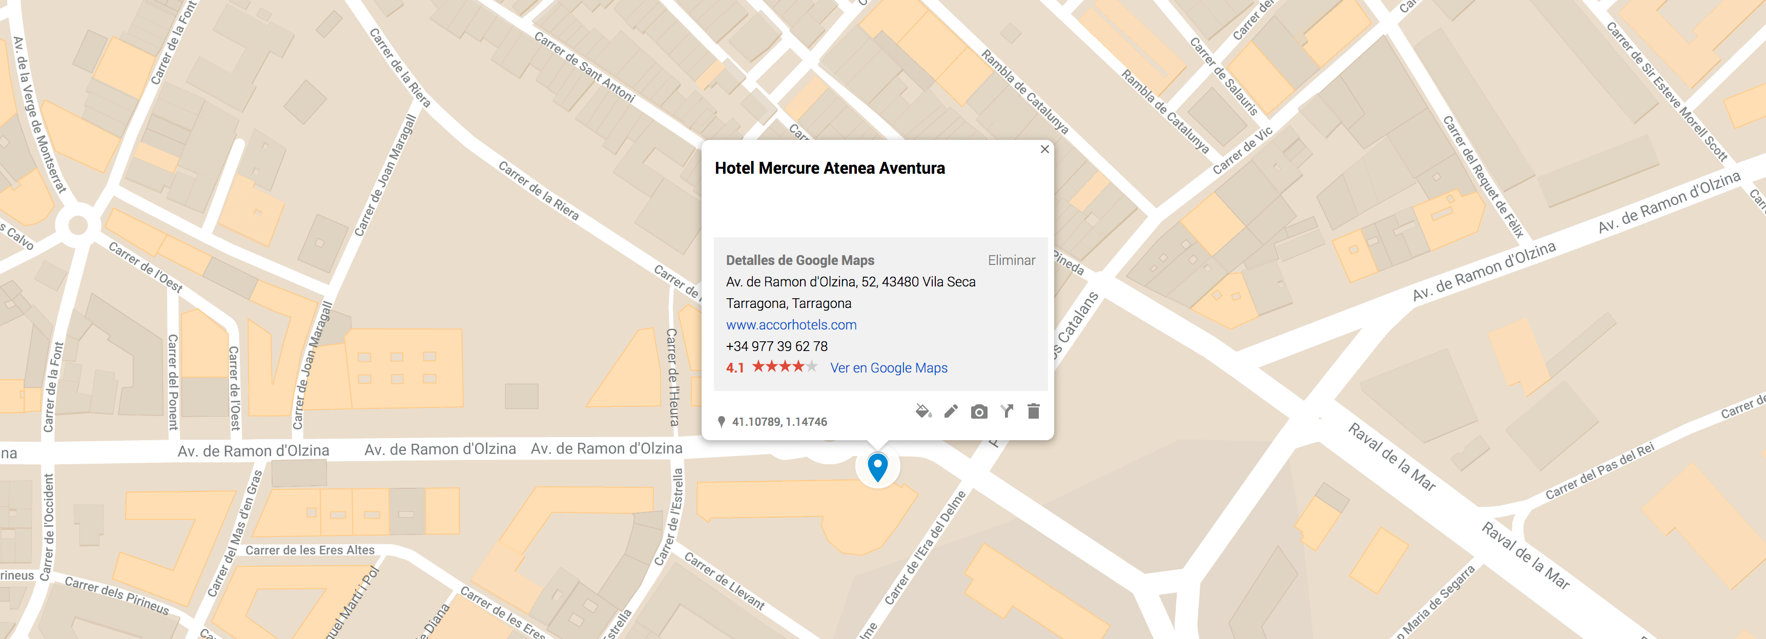
Task: Click the Carrer de Sant Antoni label
Action: click(584, 67)
